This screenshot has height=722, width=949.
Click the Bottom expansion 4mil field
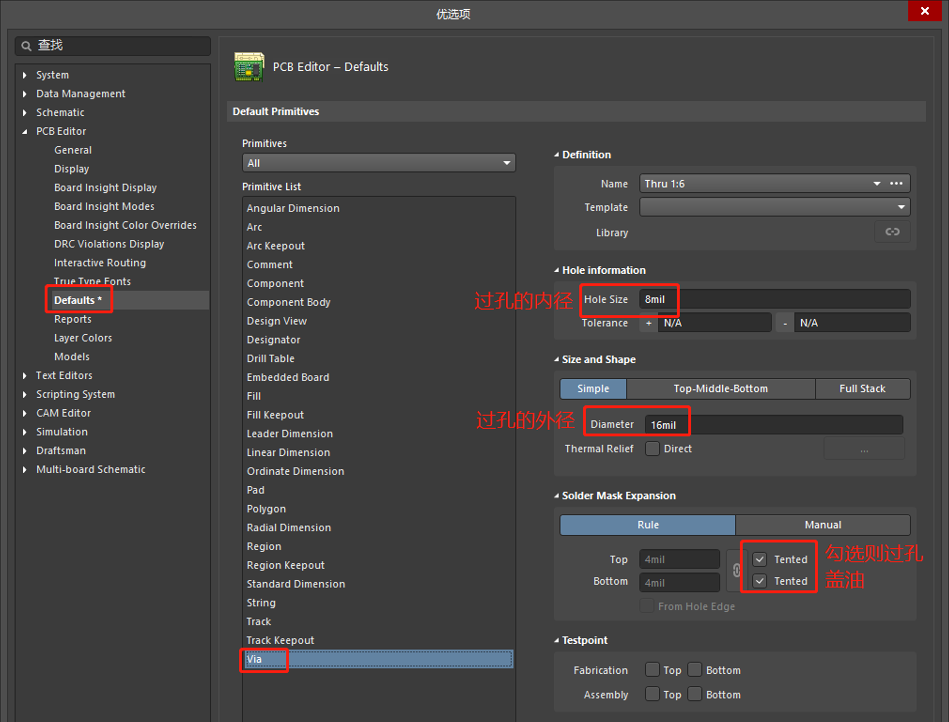(679, 583)
